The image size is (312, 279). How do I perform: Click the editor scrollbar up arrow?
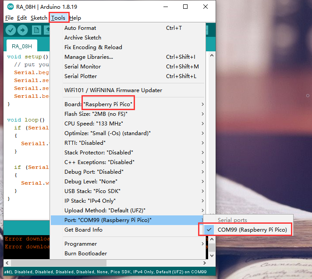[212, 56]
